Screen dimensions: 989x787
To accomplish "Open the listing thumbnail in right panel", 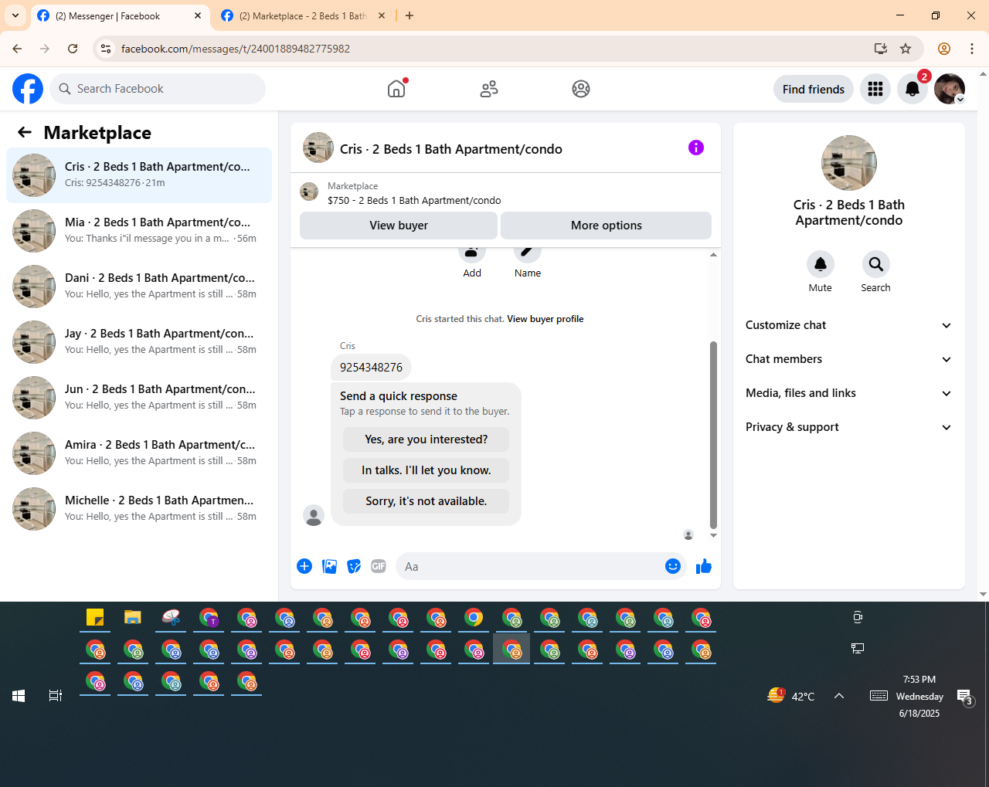I will click(x=849, y=163).
